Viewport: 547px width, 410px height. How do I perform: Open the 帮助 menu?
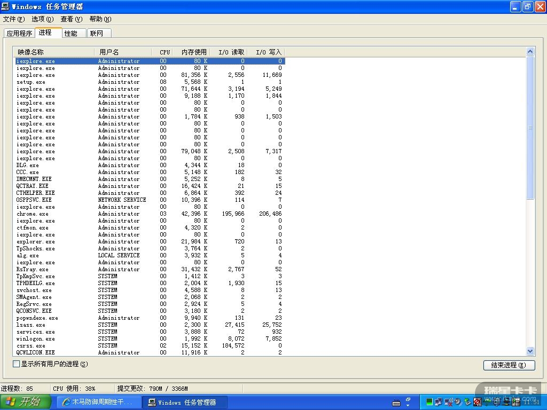(x=100, y=19)
